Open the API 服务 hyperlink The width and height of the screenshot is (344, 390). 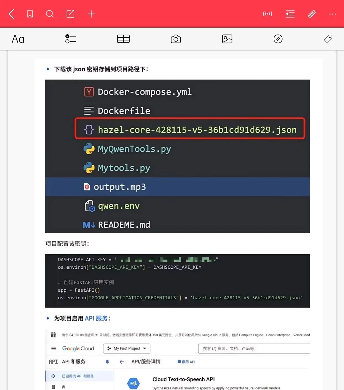(96, 318)
